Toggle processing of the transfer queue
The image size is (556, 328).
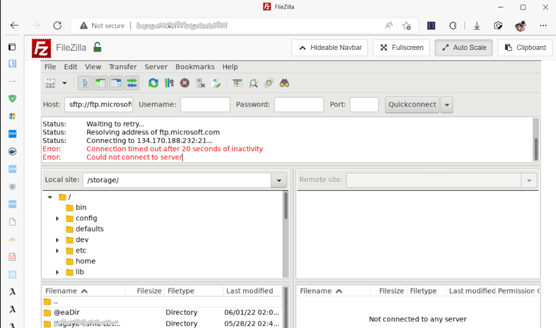(169, 83)
